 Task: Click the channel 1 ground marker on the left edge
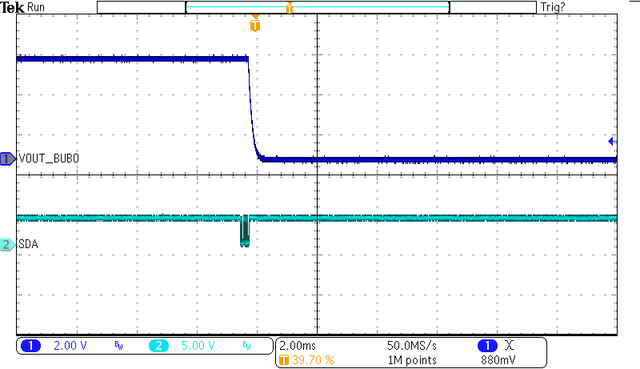point(8,159)
